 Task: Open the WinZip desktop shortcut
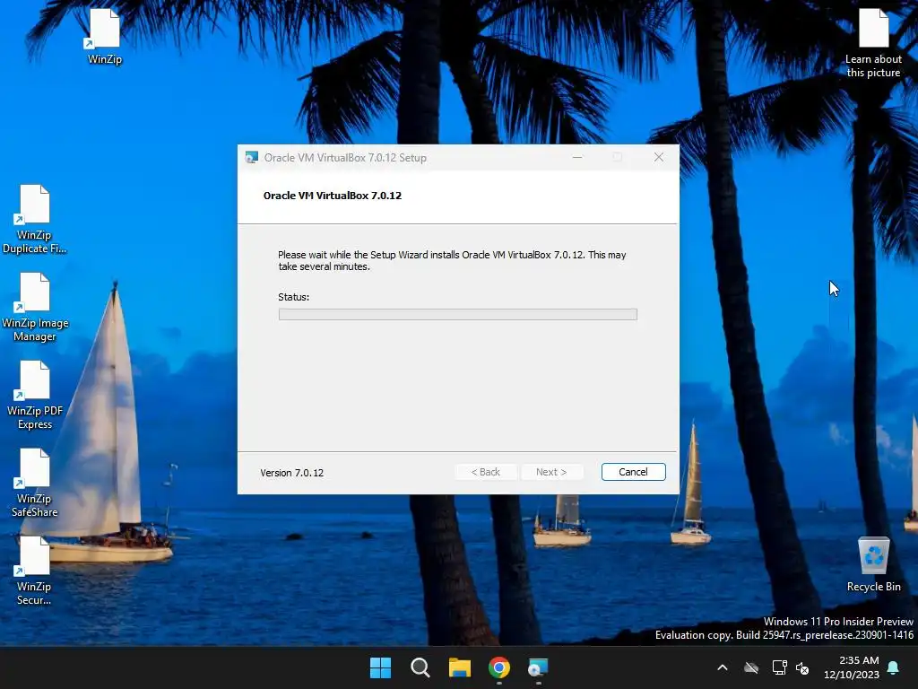point(104,37)
